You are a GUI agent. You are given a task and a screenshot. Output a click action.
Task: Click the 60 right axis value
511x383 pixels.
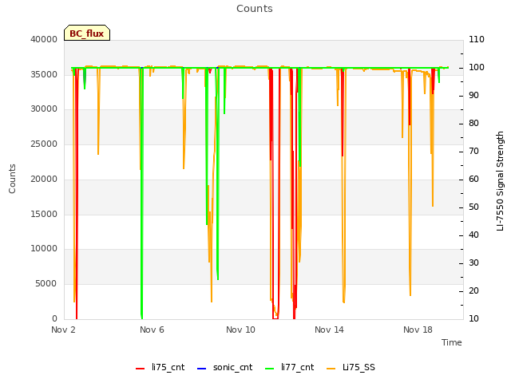(x=473, y=179)
